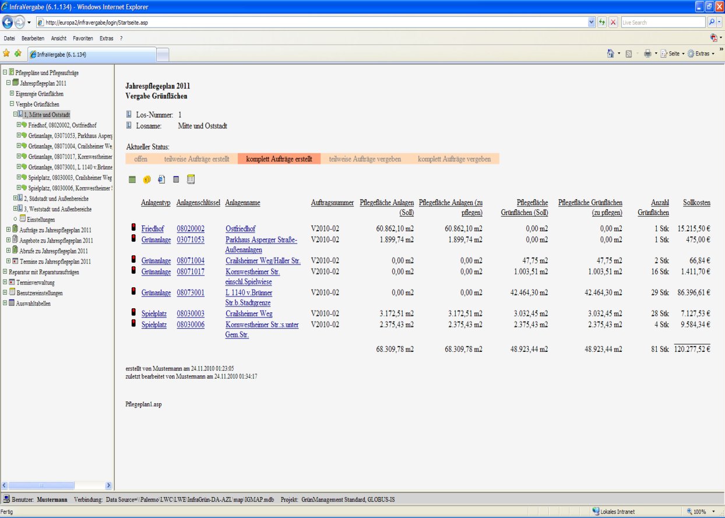This screenshot has height=518, width=725.
Task: Expand the 2, Südstadt und Außenbereiche node
Action: 16,199
